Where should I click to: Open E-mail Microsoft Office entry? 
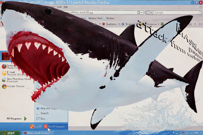(x=14, y=73)
